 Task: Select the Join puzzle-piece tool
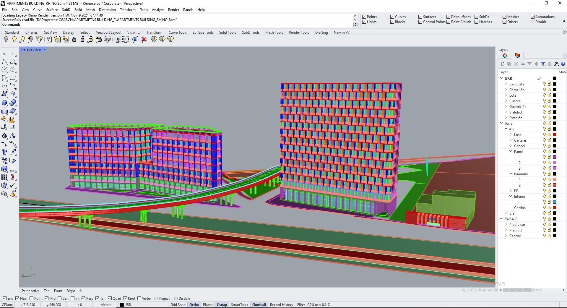tap(4, 119)
